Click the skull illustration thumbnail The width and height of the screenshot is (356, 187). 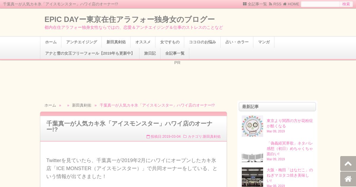coord(252,126)
